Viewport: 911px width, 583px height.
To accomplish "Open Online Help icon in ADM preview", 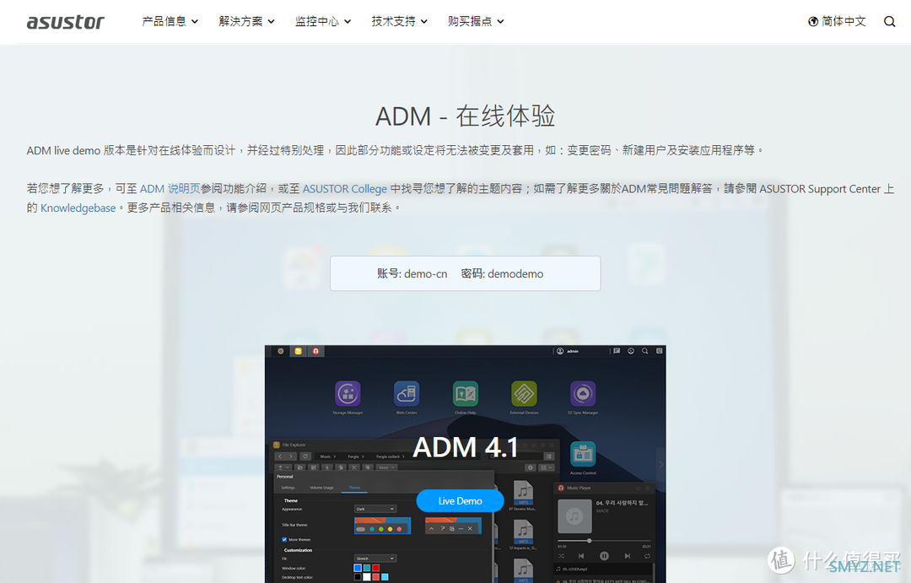I will click(x=466, y=393).
